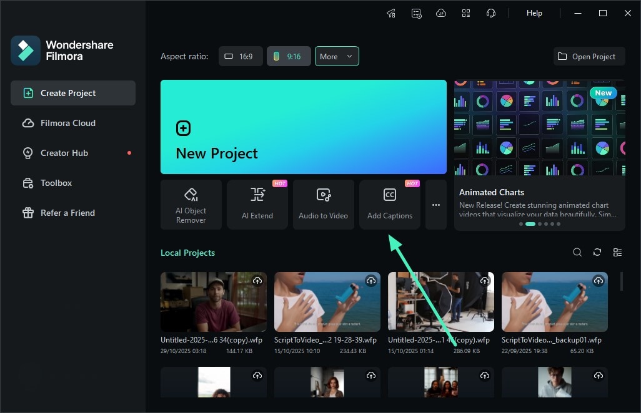This screenshot has width=641, height=413.
Task: Open Creator Hub in sidebar
Action: coord(72,153)
